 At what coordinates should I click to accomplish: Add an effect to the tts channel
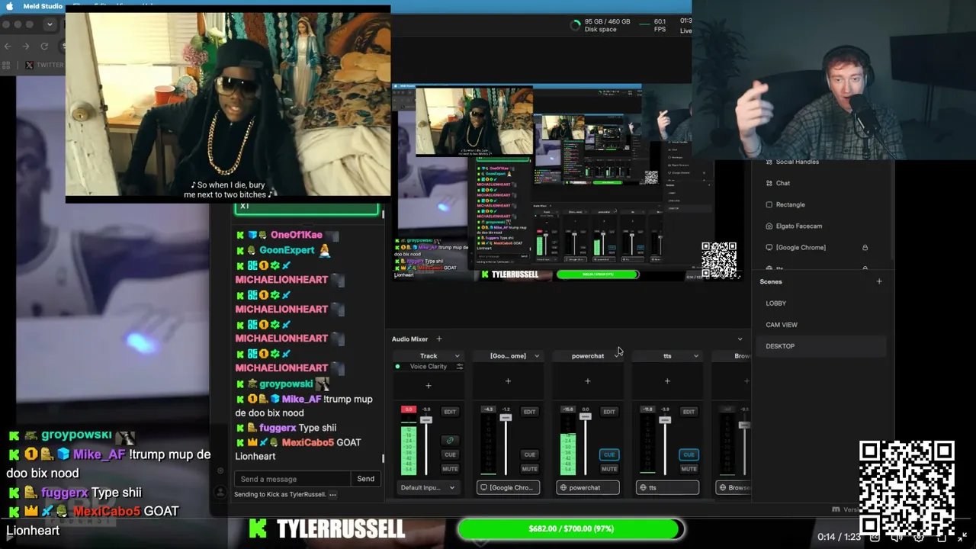coord(667,381)
